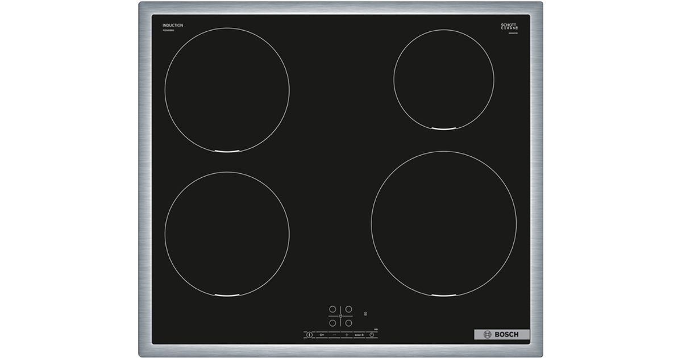This screenshot has height=358, width=682.
Task: Select the top-left zone selector circle
Action: [332, 309]
